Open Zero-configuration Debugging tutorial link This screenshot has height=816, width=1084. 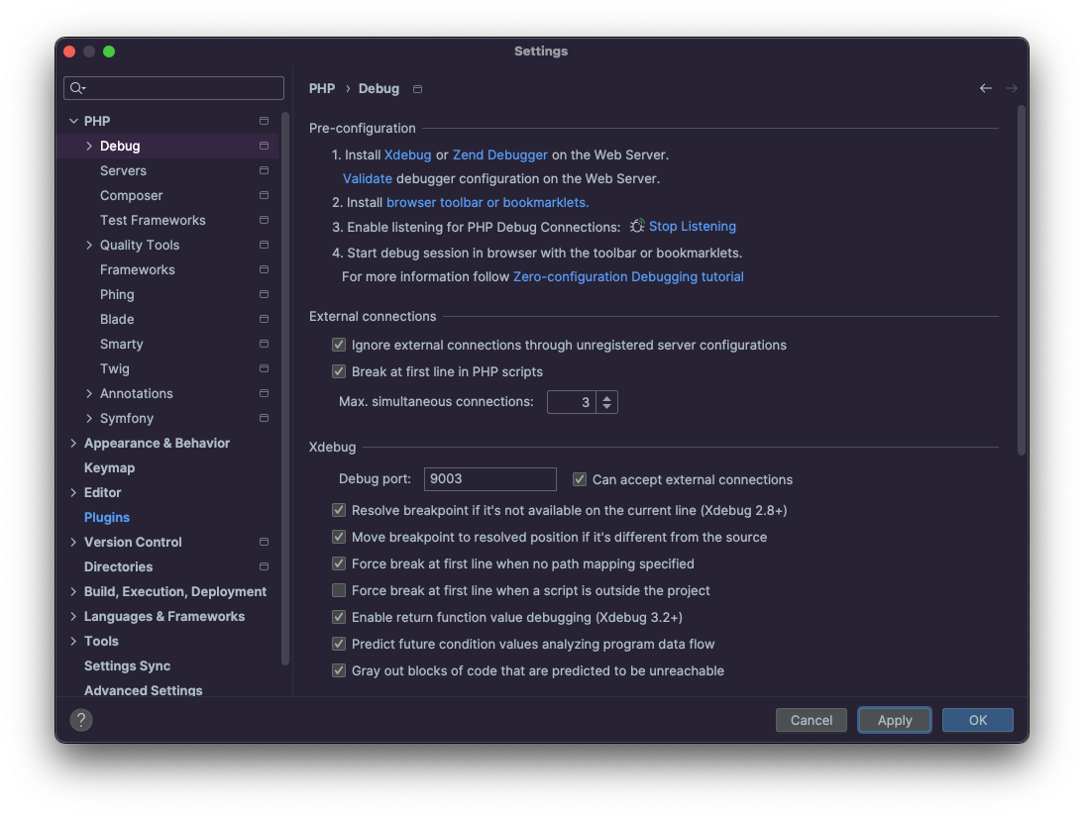click(x=628, y=276)
